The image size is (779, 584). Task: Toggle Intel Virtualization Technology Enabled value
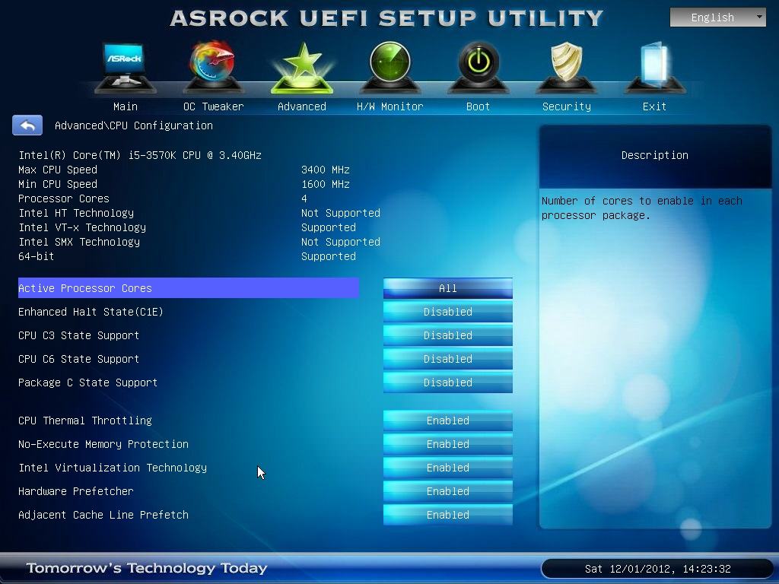pyautogui.click(x=447, y=468)
